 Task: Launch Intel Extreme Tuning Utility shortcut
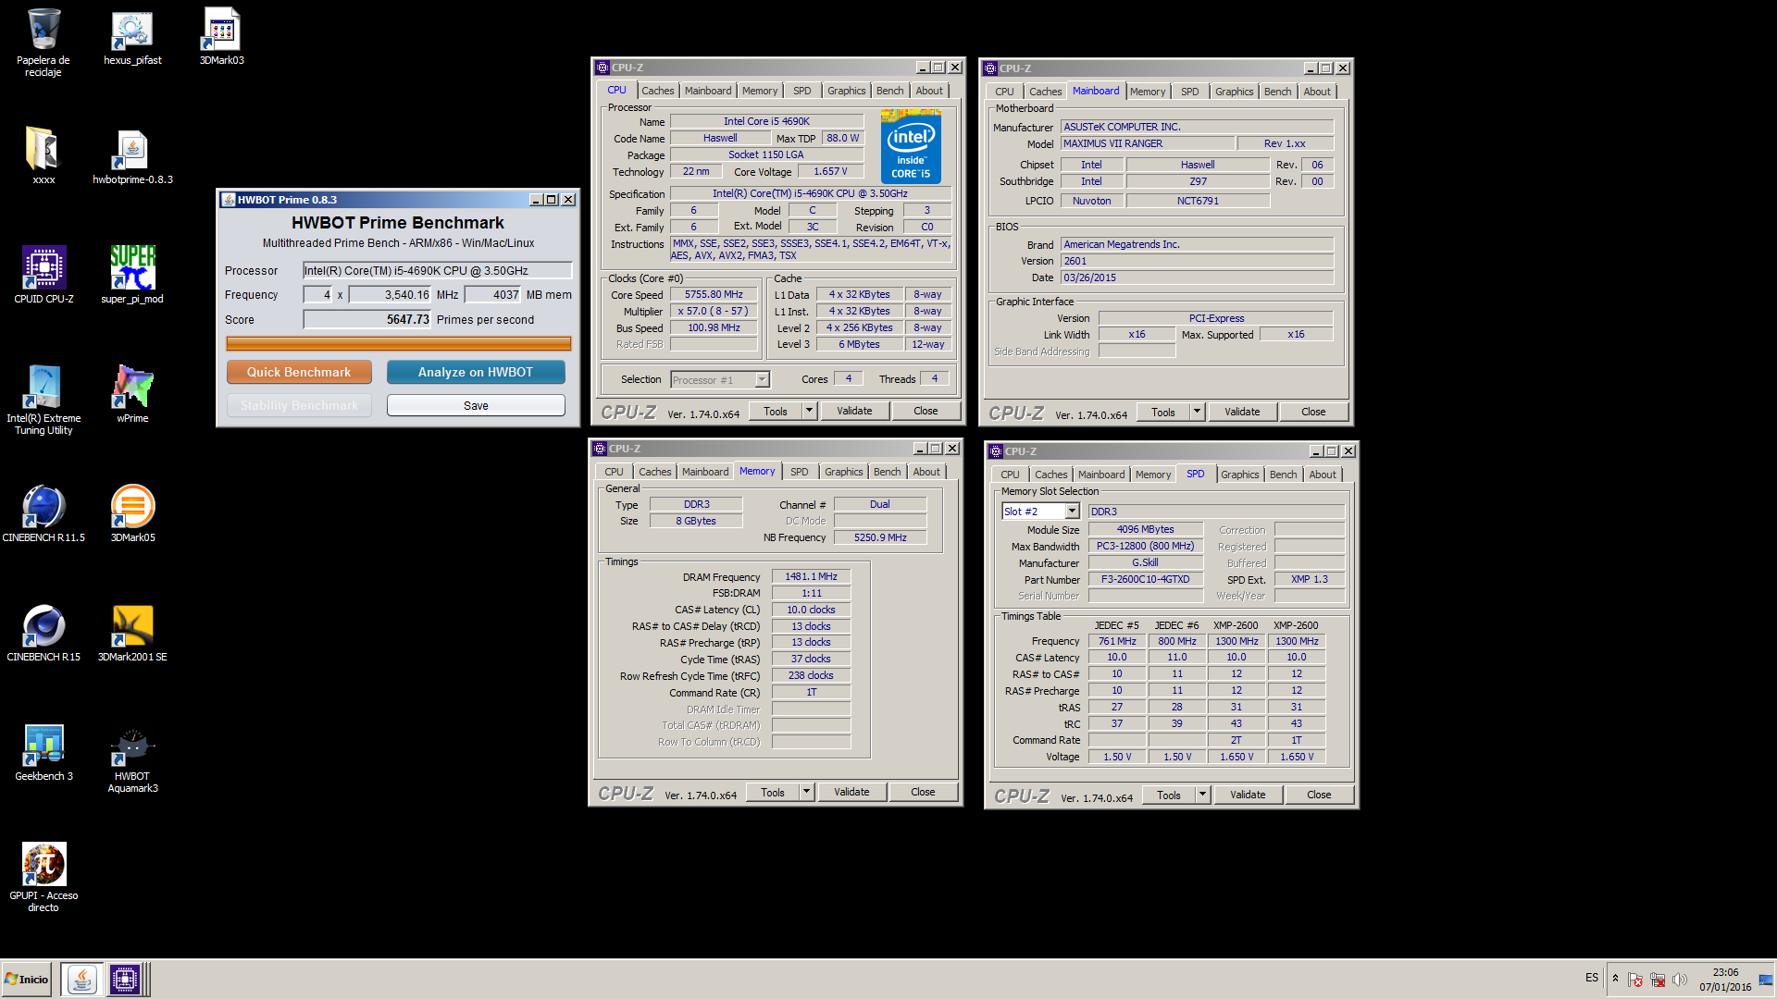pyautogui.click(x=43, y=400)
